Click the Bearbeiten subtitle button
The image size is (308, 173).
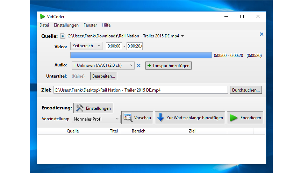click(103, 76)
